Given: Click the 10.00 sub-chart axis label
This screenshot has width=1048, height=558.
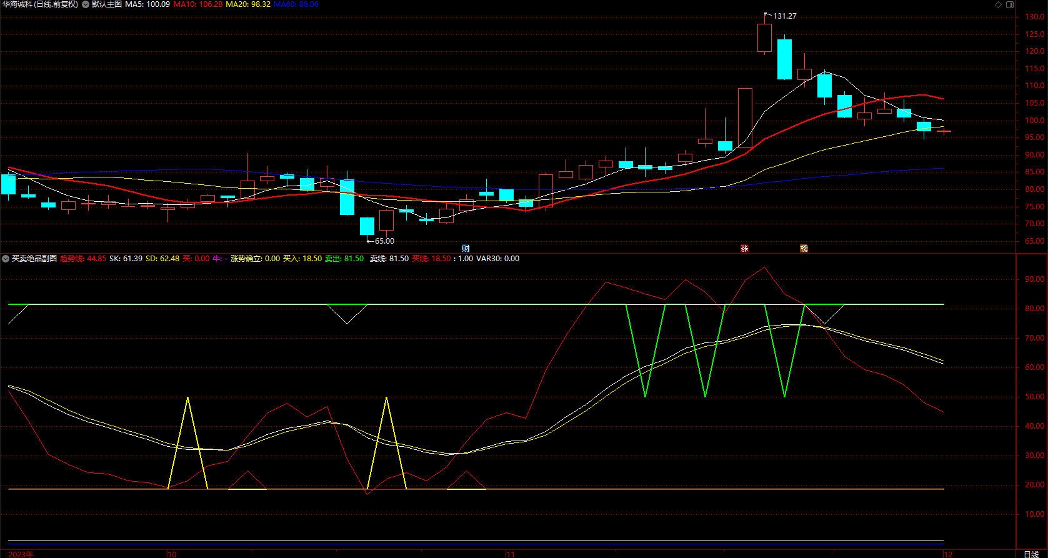Looking at the screenshot, I should click(x=1034, y=514).
